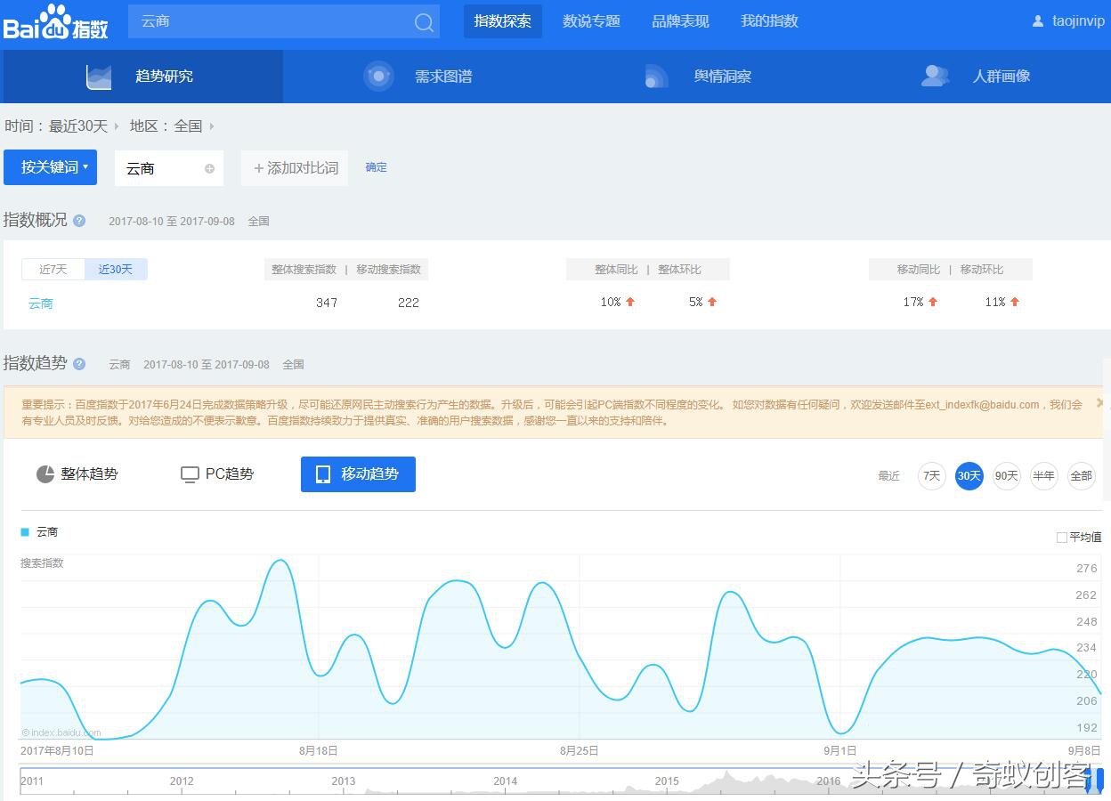
Task: Click the plus icon inside 云商 keyword box
Action: pos(209,168)
